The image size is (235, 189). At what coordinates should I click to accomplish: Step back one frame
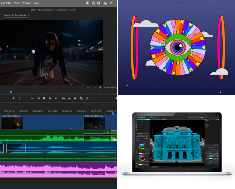[x=38, y=98]
